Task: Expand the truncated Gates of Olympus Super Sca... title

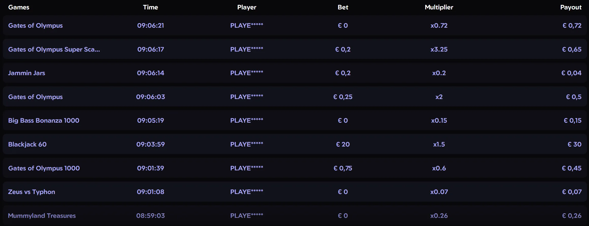Action: pos(54,49)
